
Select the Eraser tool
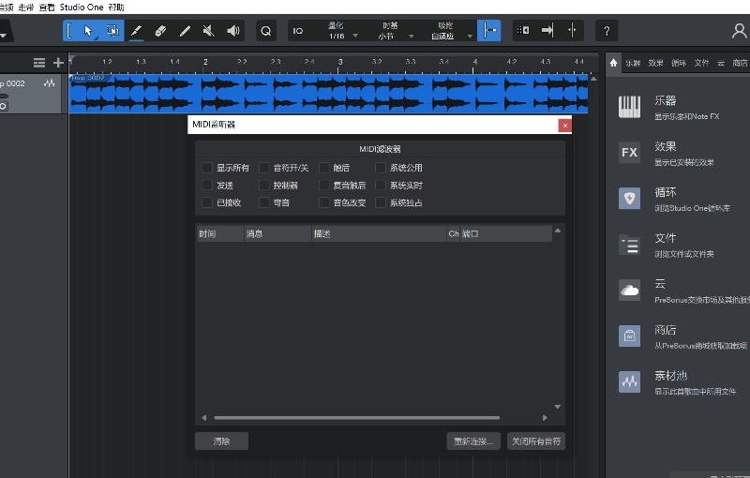(160, 31)
